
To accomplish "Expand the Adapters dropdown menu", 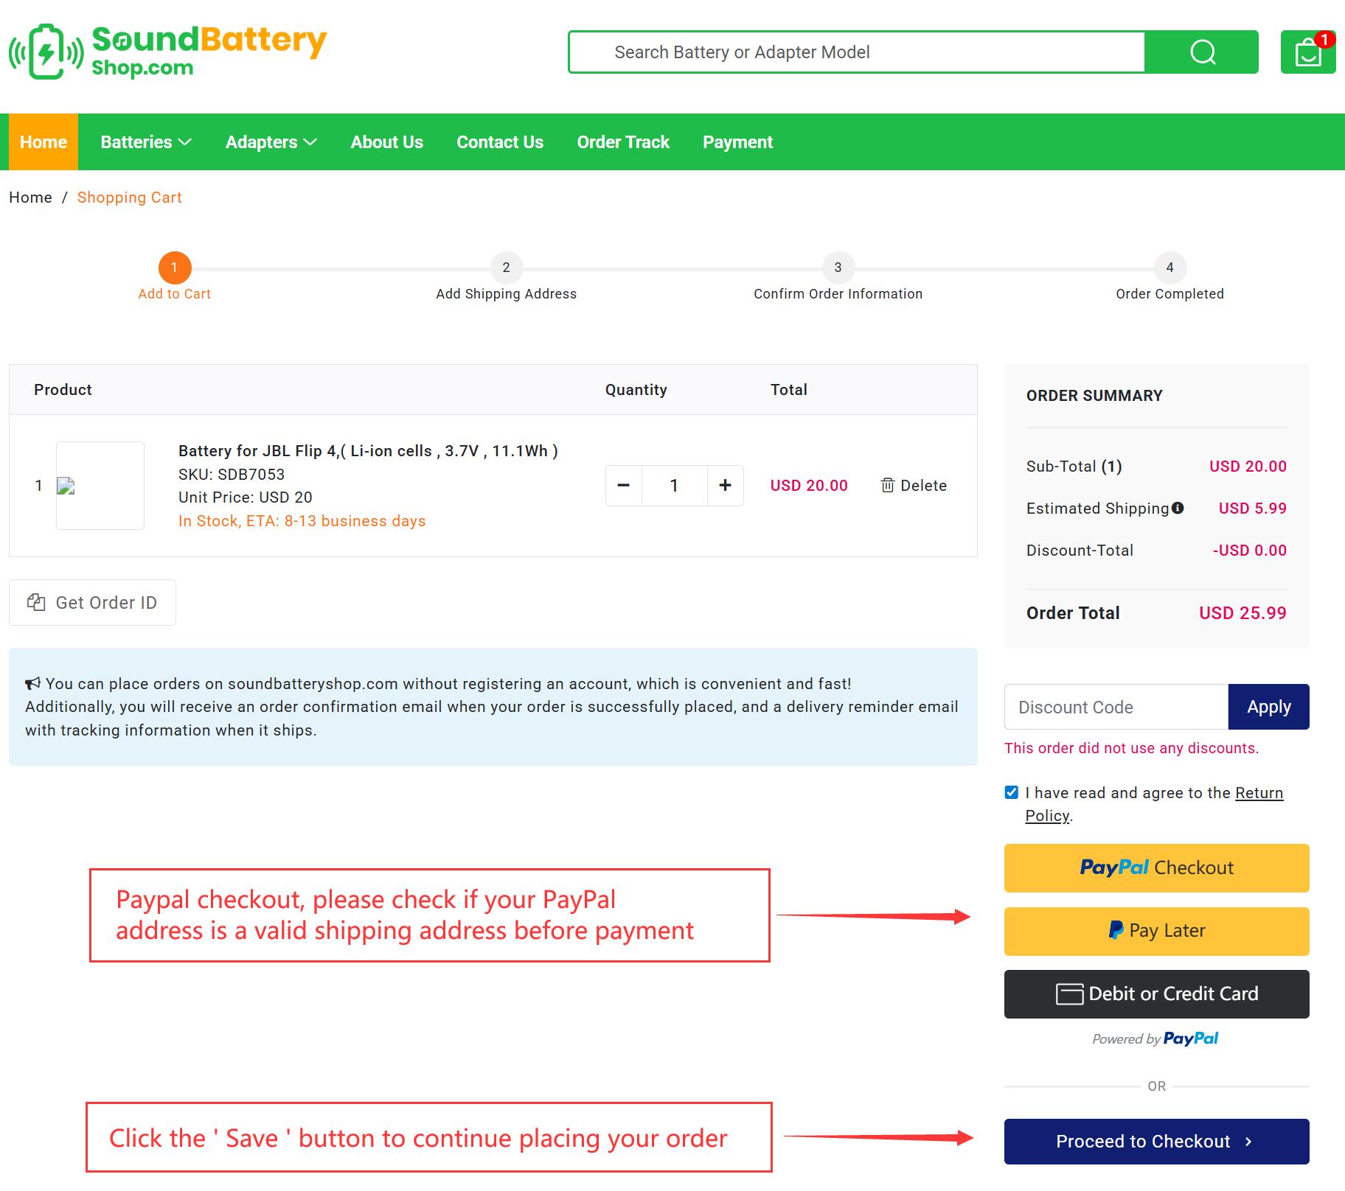I will pos(271,142).
